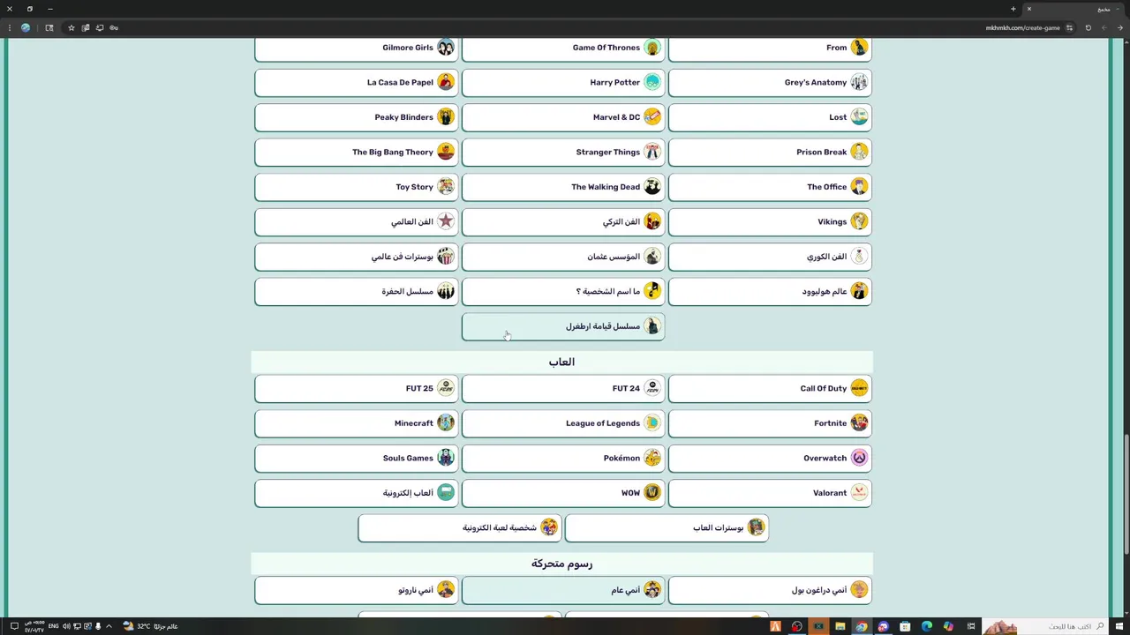Choose أنمي دراغون بول category
The width and height of the screenshot is (1130, 635).
[770, 590]
